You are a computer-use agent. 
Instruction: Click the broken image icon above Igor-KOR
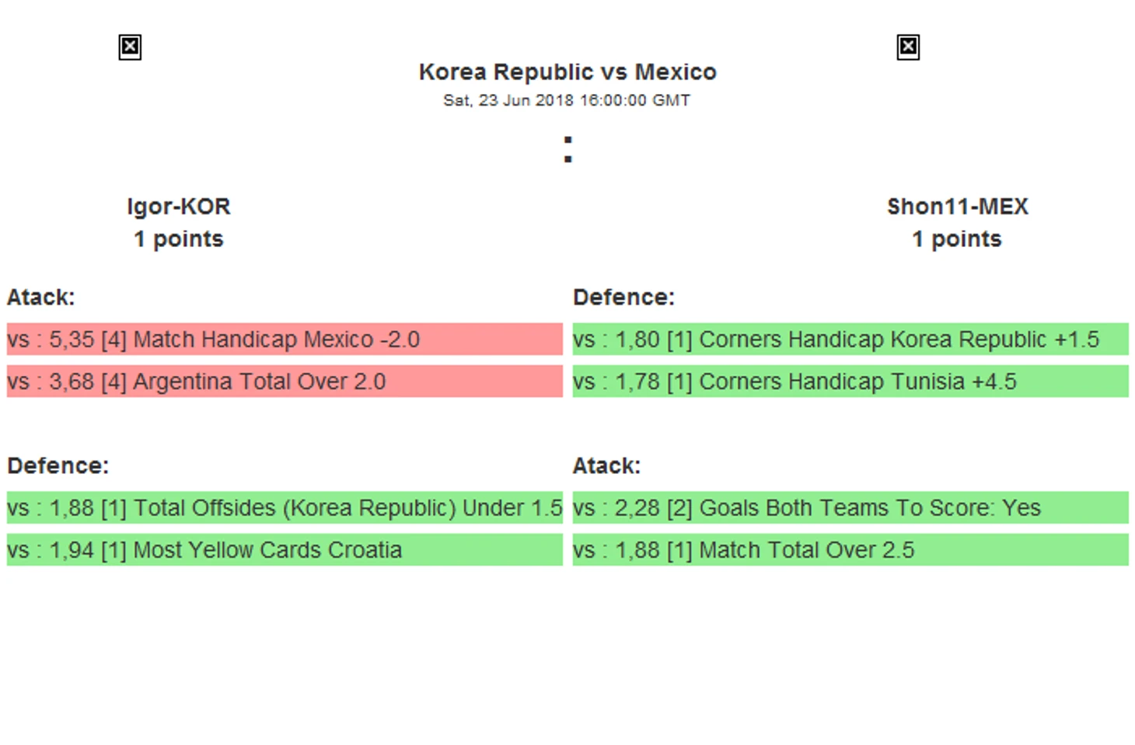pos(130,47)
